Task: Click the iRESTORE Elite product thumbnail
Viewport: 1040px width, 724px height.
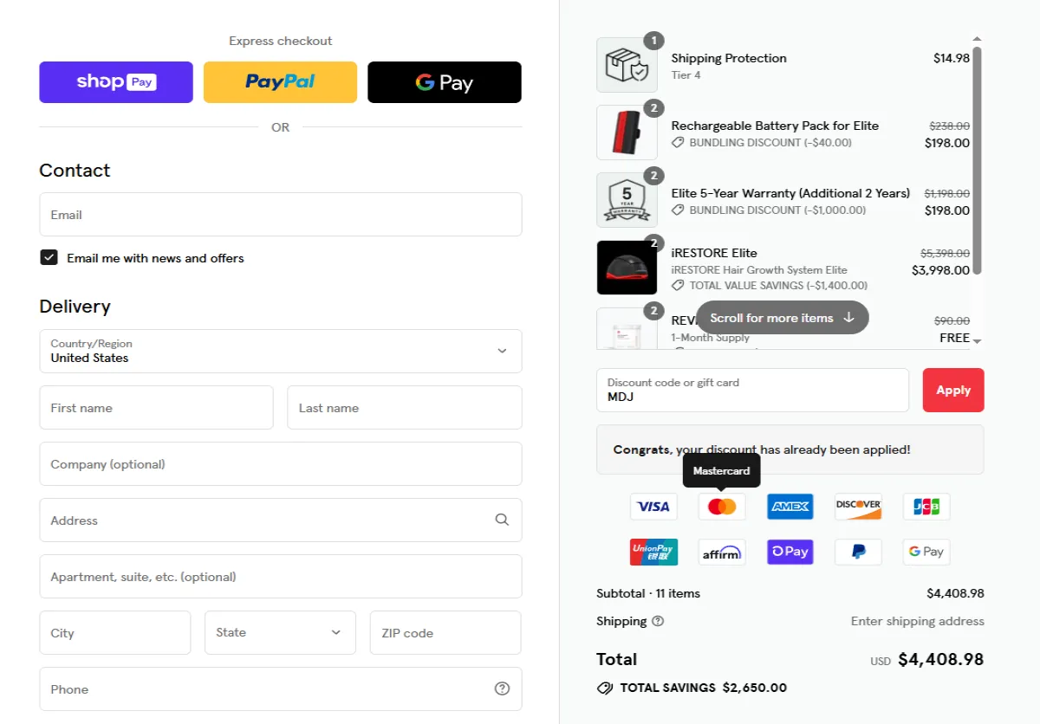Action: pyautogui.click(x=627, y=268)
